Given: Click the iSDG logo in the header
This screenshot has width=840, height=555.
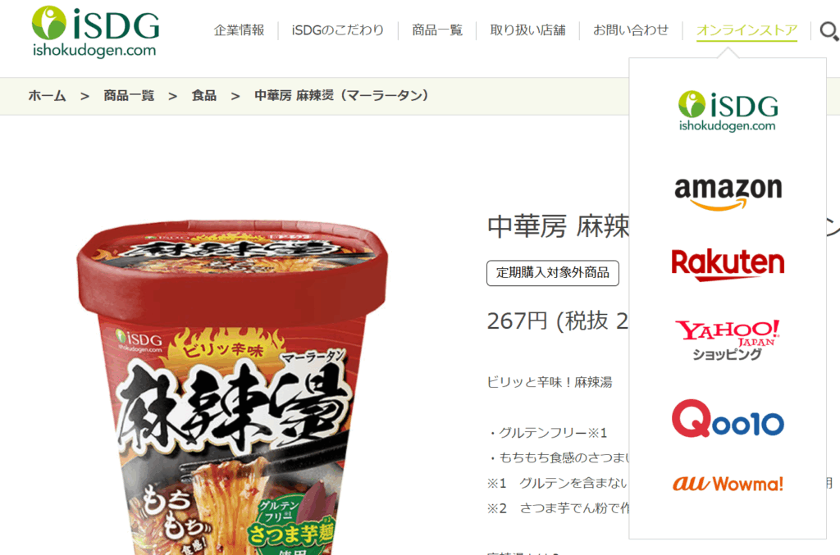Looking at the screenshot, I should pos(95,32).
